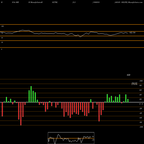Screen dimensions: 144x144
Task: Click the MR indicator label
Action: [128, 75]
